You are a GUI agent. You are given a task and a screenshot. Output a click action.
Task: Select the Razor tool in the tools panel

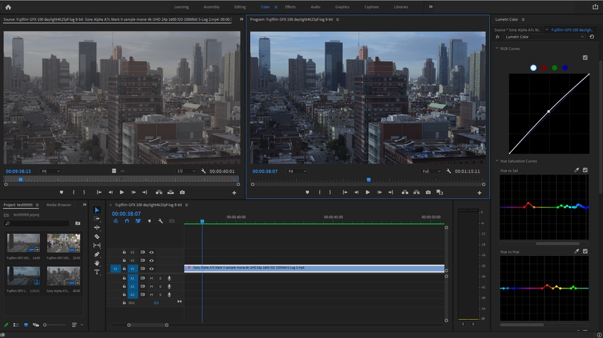pos(97,236)
